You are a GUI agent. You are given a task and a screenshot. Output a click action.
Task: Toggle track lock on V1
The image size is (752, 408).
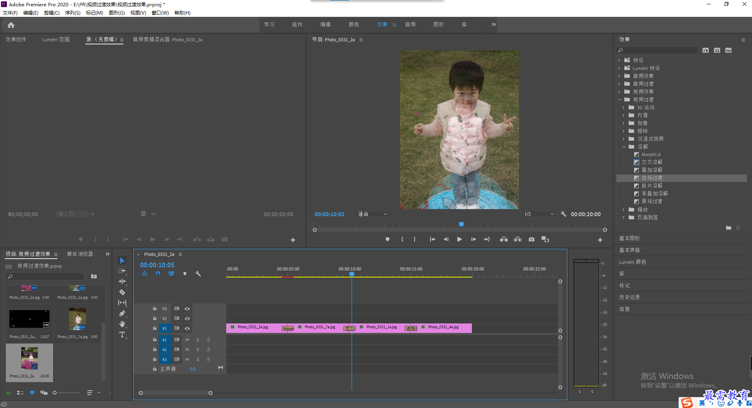tap(155, 328)
